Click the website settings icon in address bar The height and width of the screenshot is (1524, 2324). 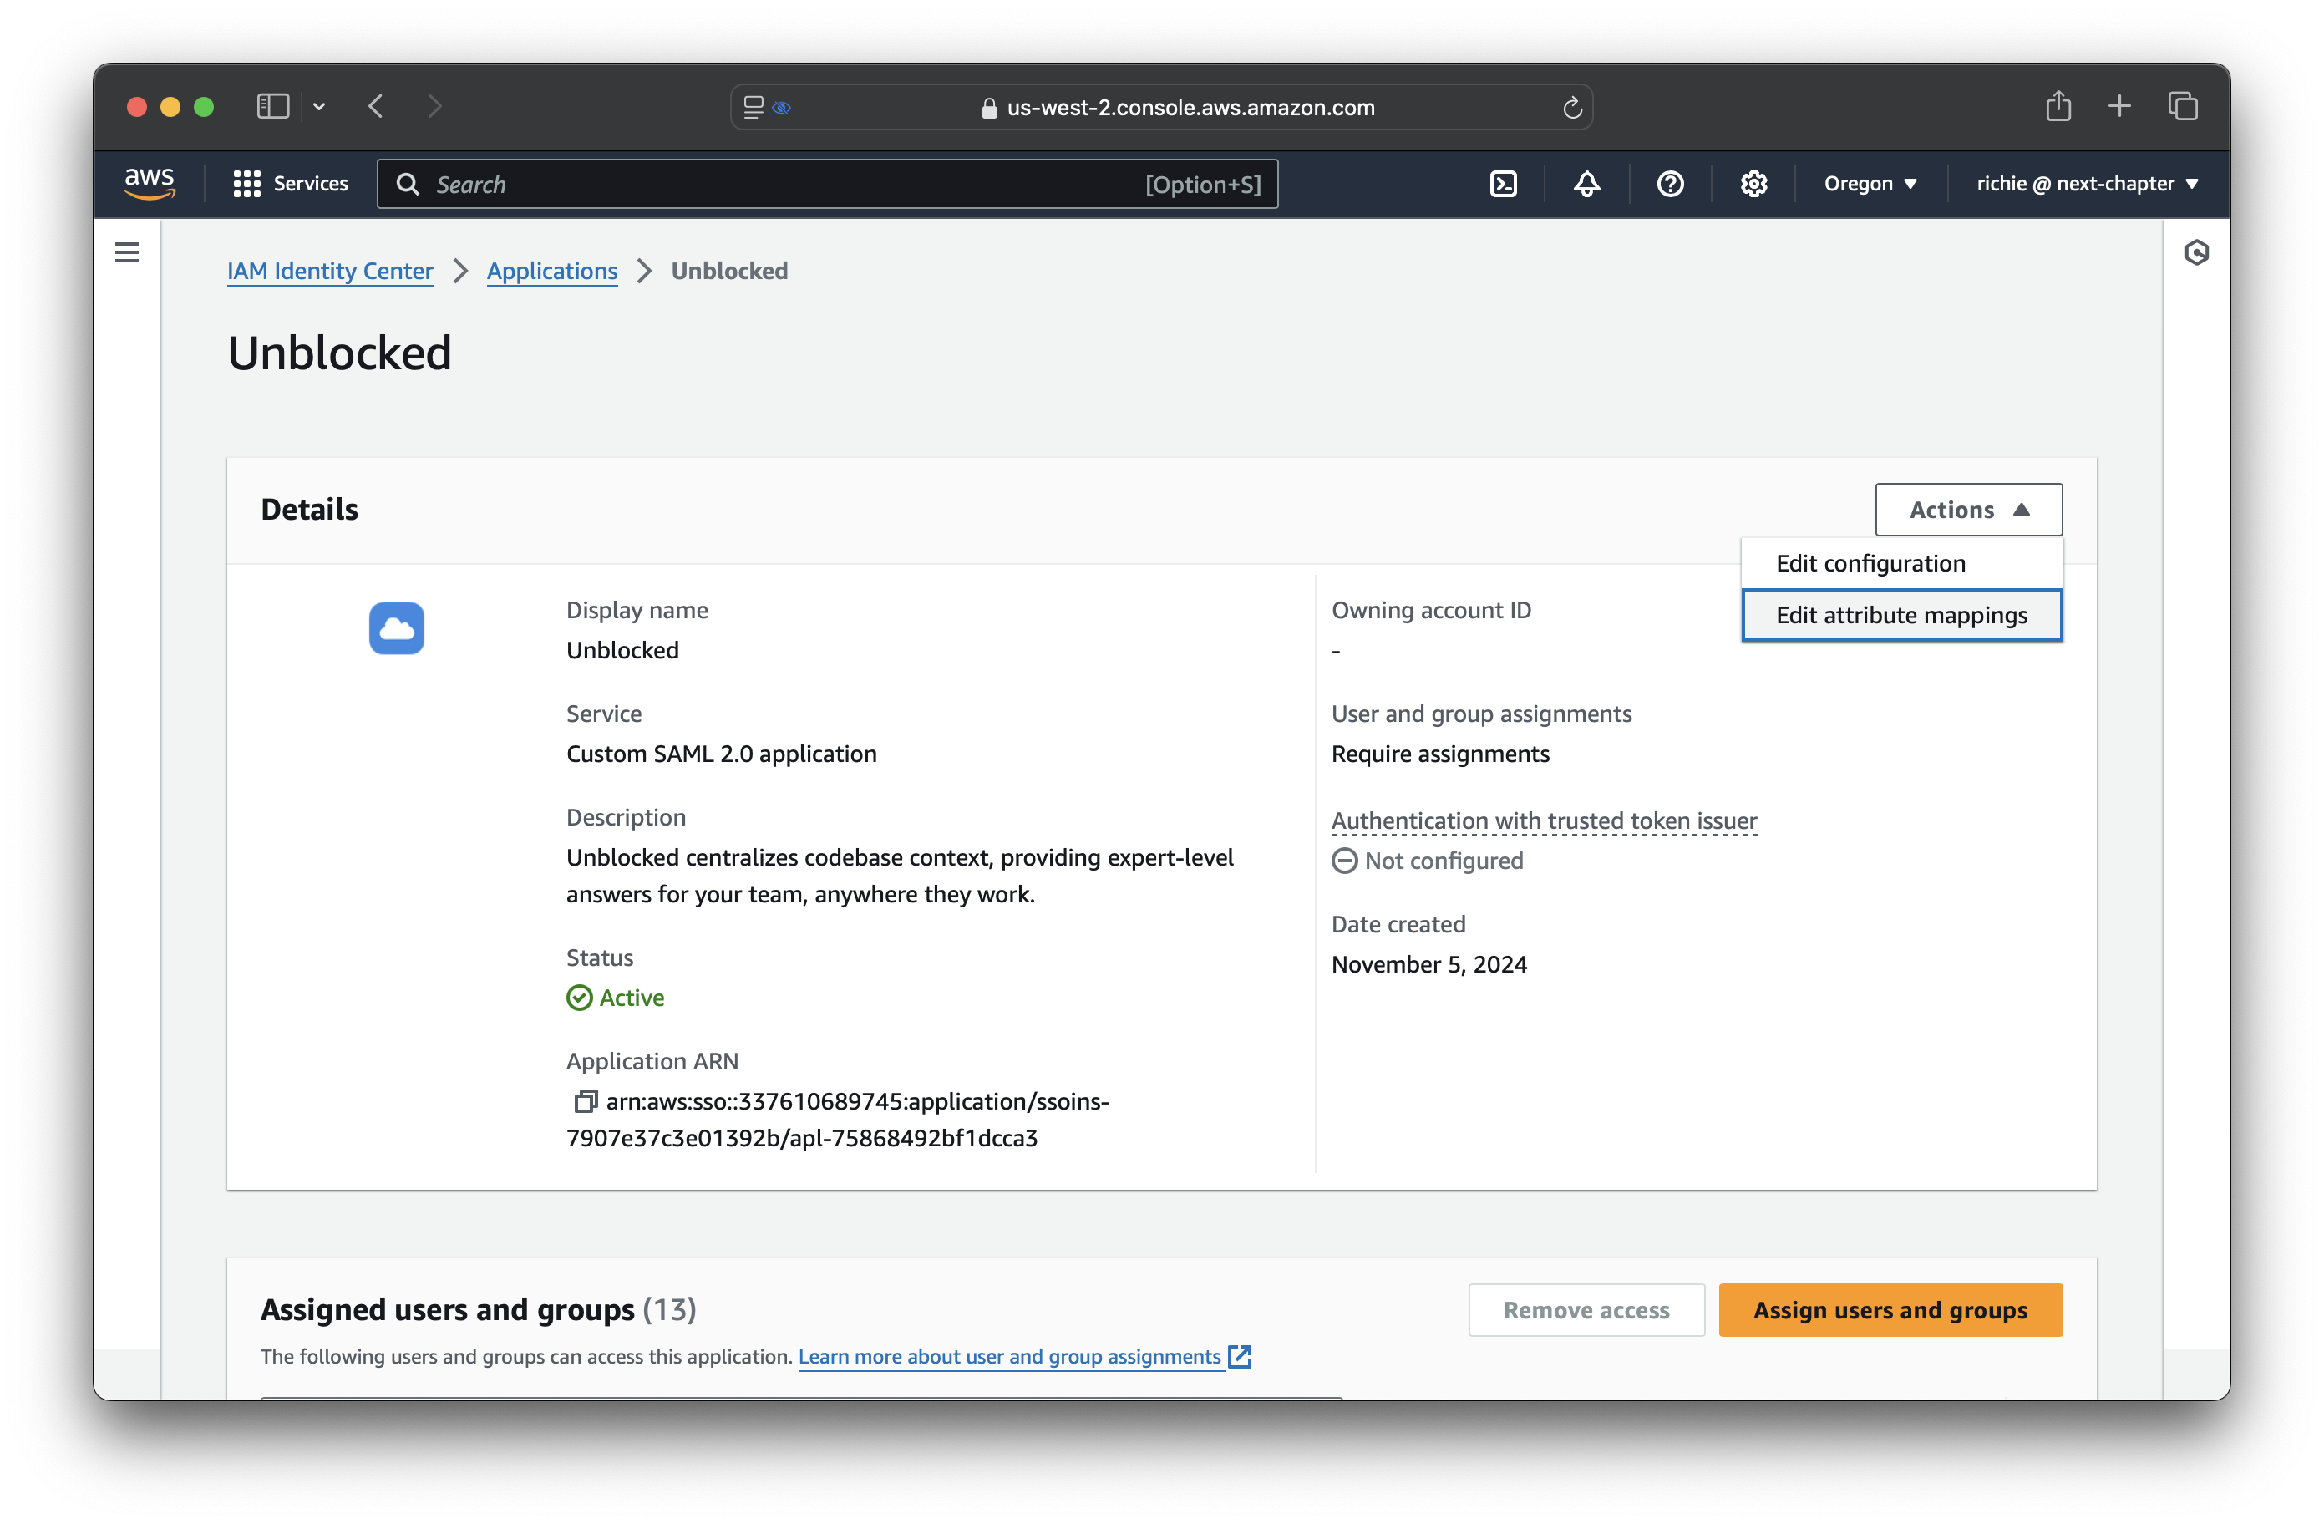pos(753,108)
